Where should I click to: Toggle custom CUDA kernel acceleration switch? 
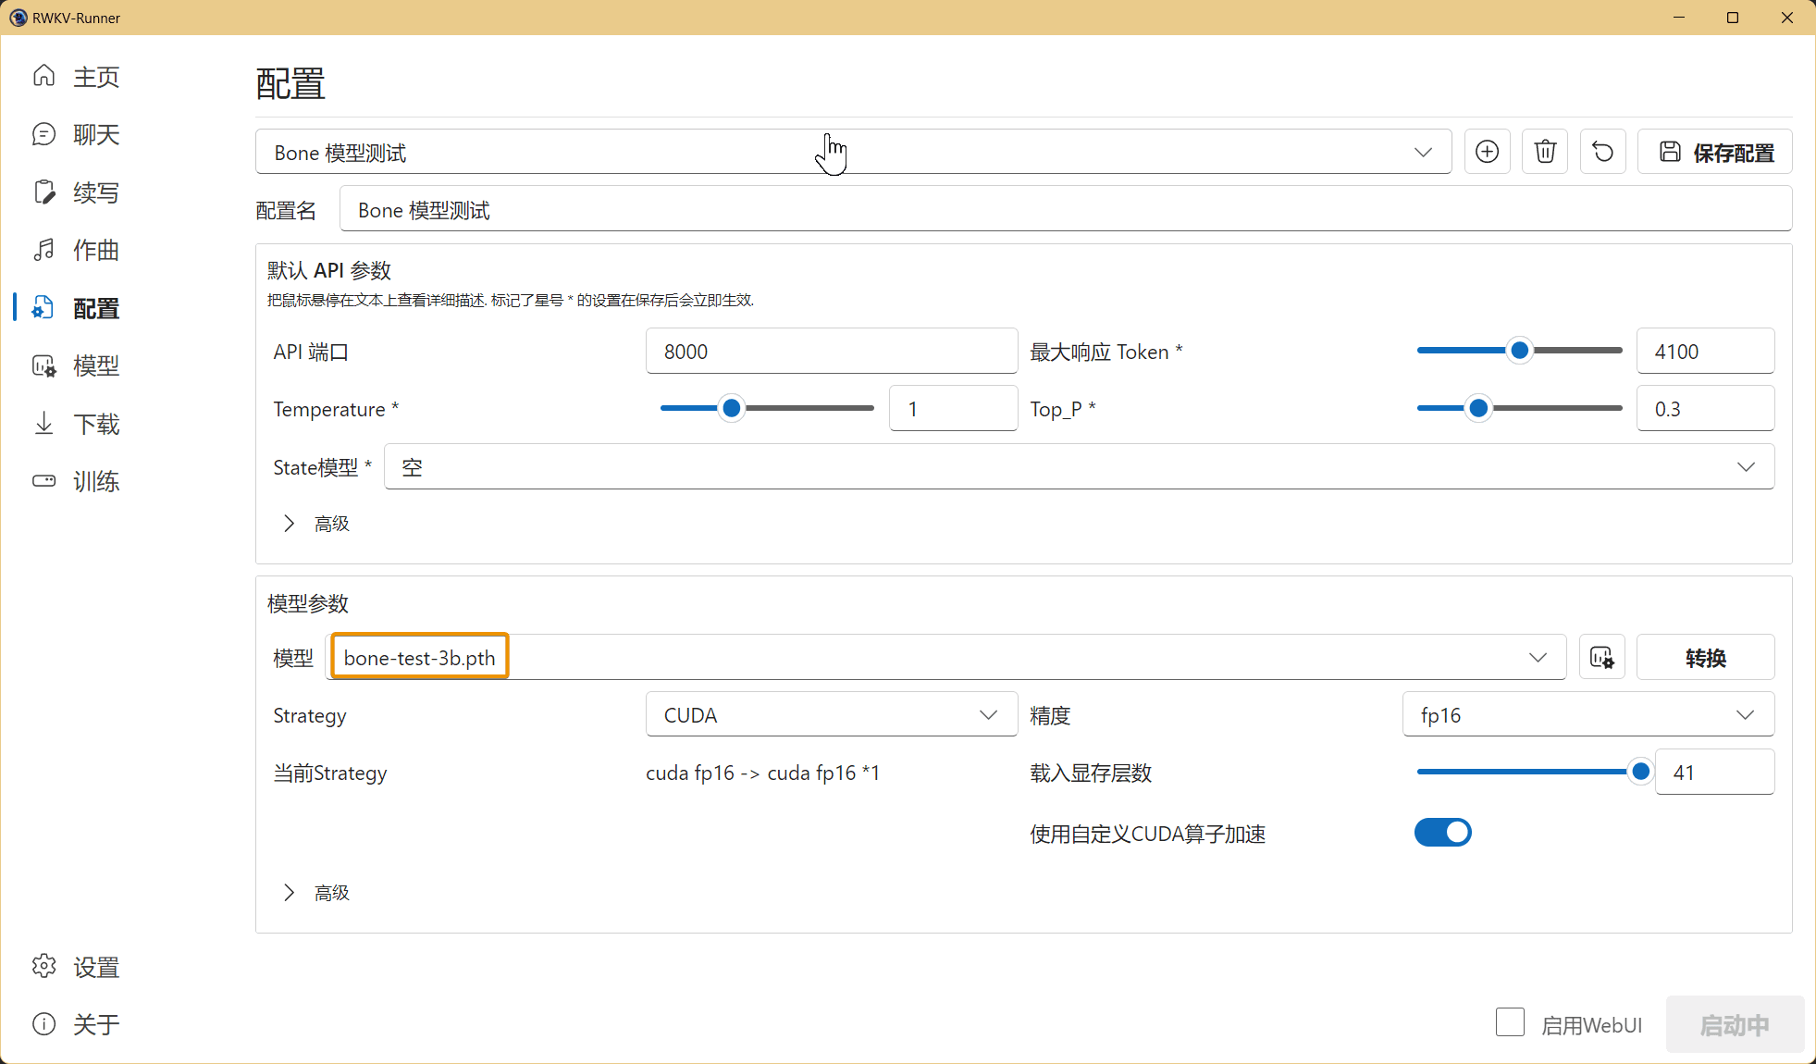[1442, 833]
